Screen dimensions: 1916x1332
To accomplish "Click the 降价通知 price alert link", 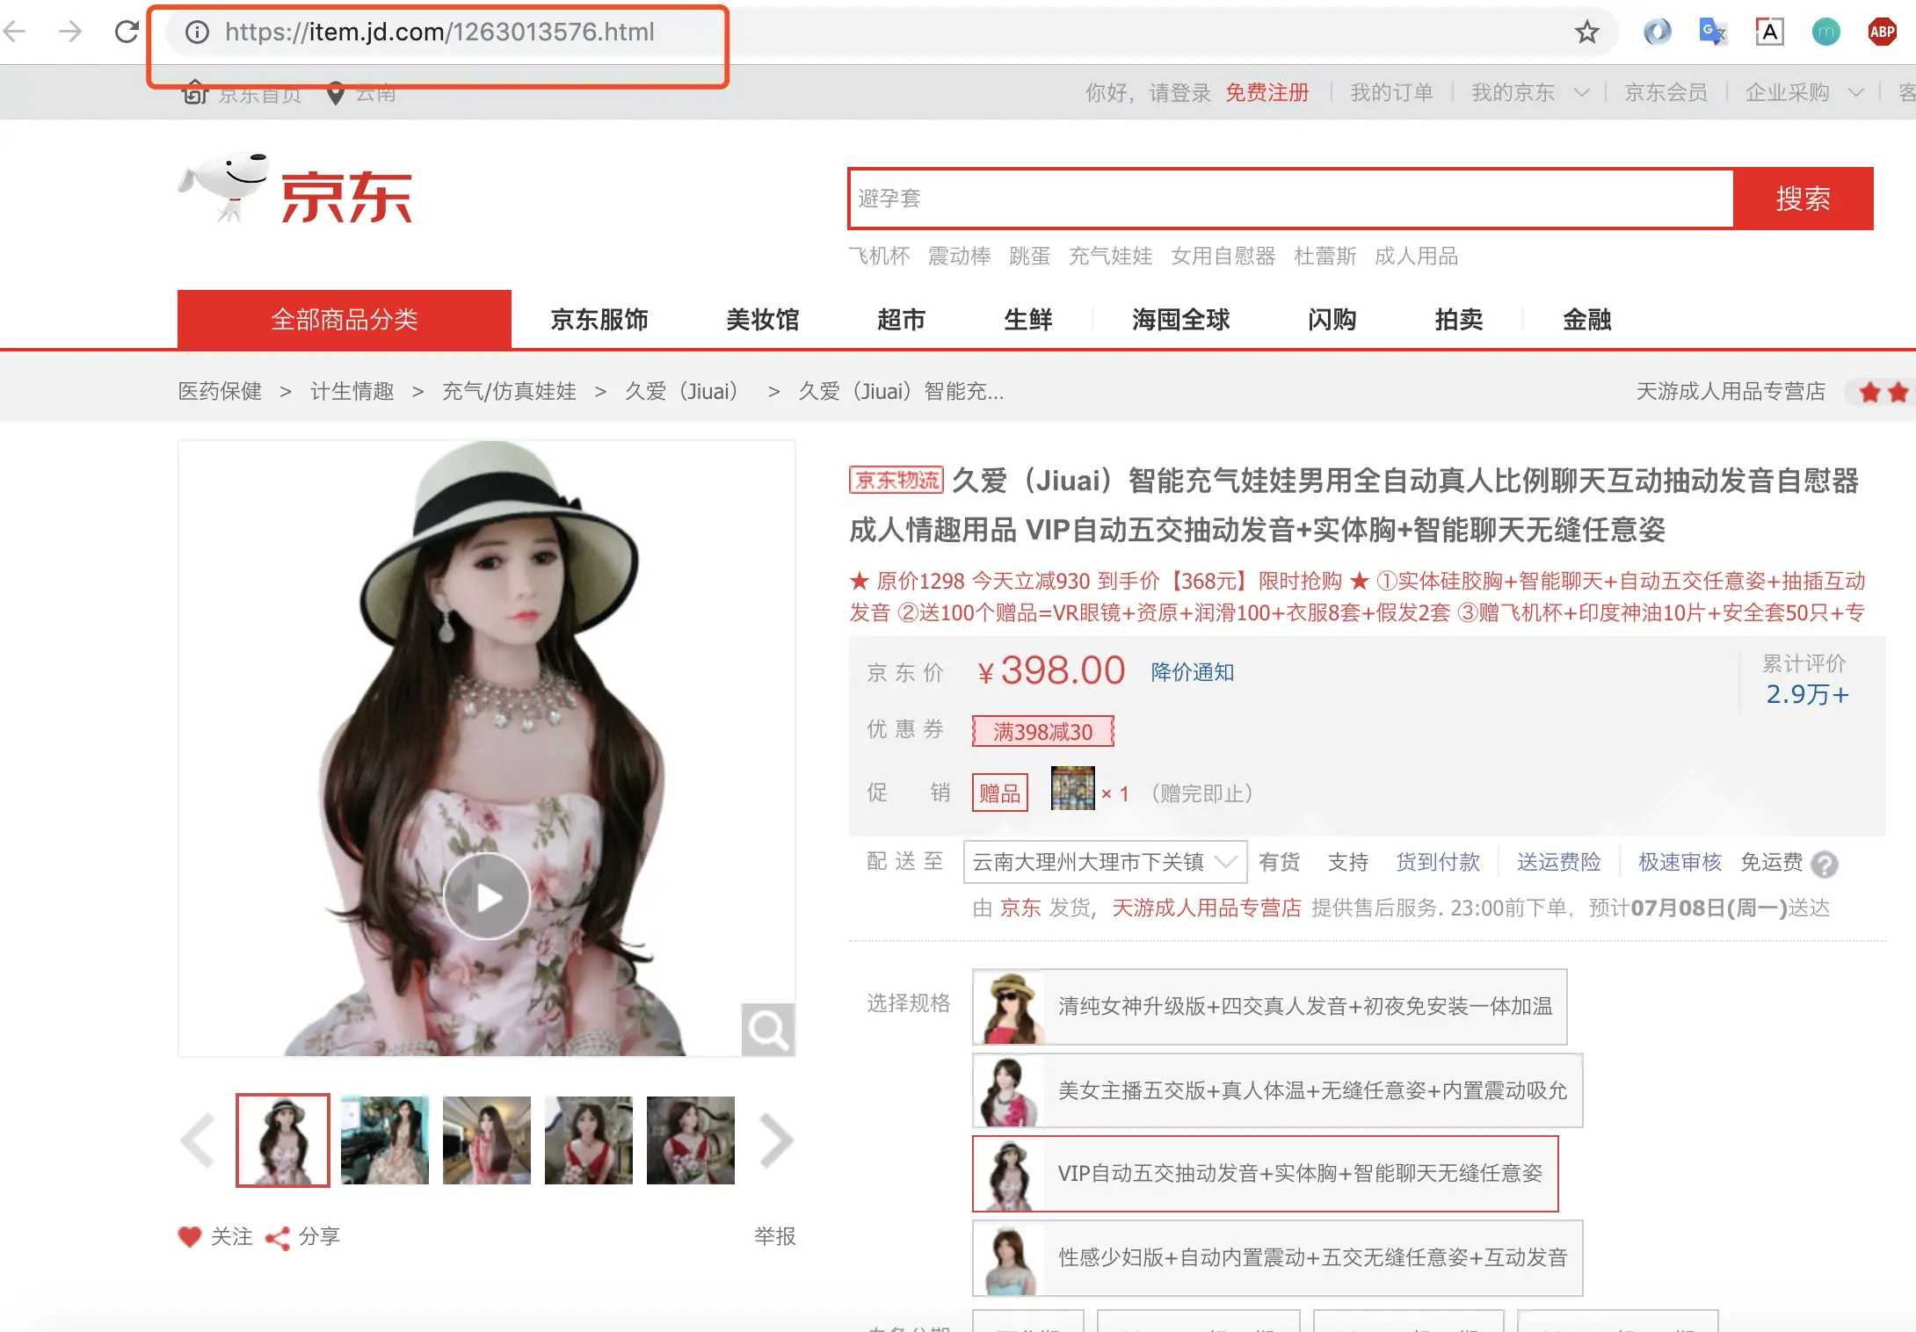I will point(1192,672).
